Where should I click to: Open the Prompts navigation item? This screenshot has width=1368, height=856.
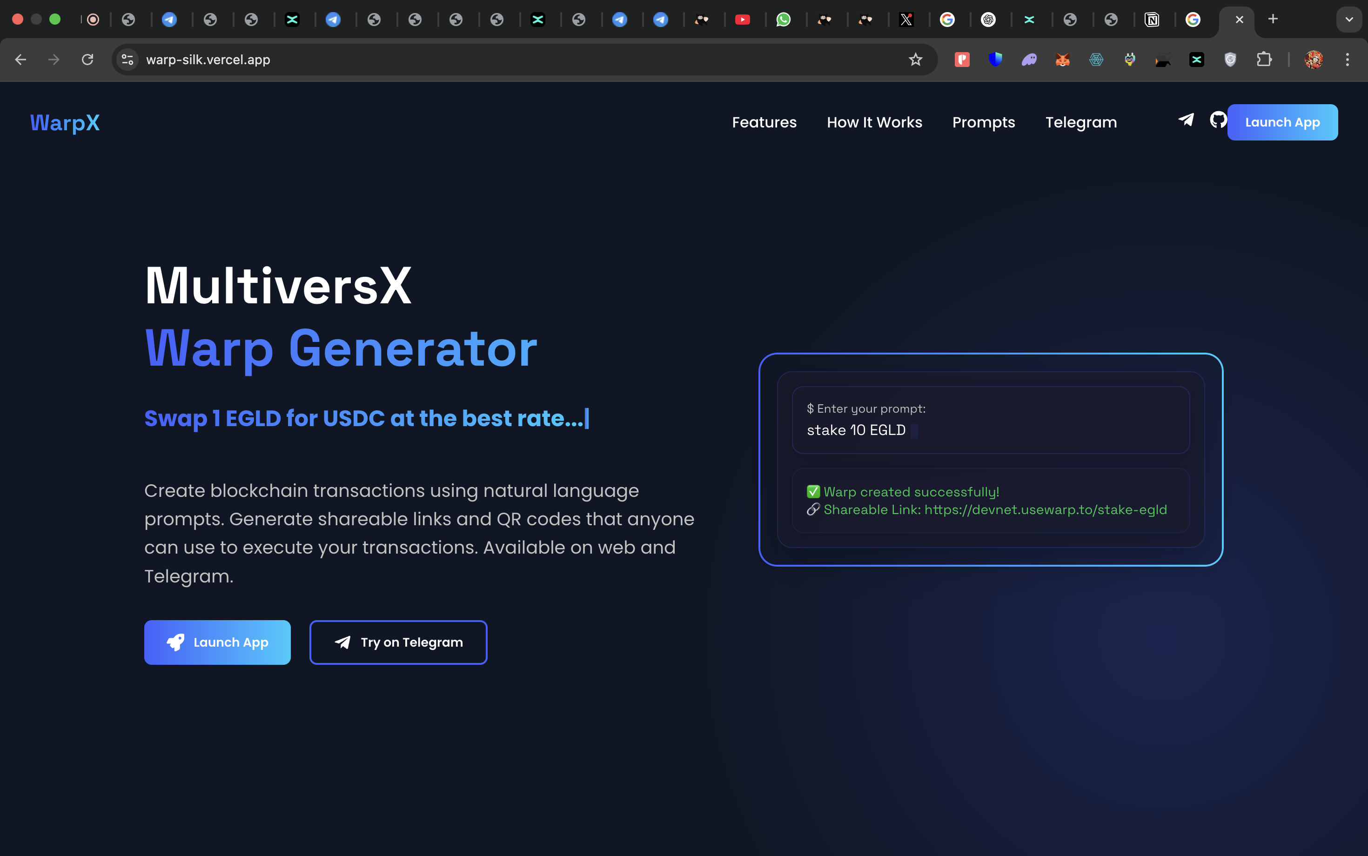(983, 122)
